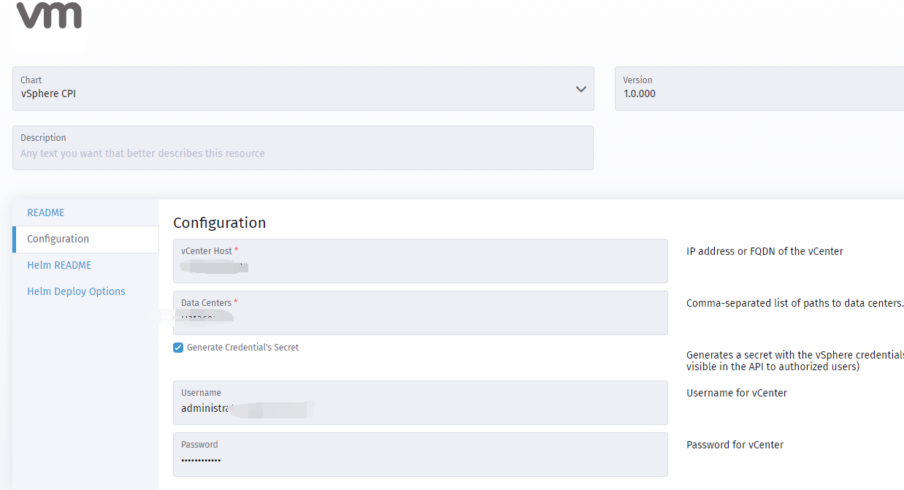904x490 pixels.
Task: Click the 'IP address or FQDN of the vCenter' text
Action: tap(765, 251)
